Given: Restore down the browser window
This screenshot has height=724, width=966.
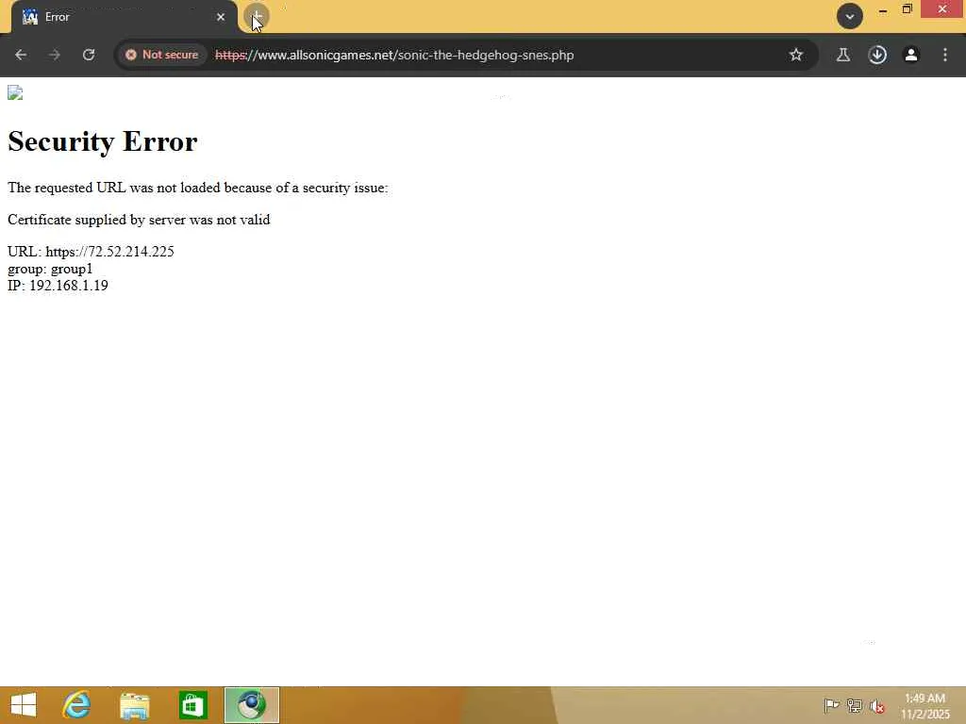Looking at the screenshot, I should (x=907, y=9).
